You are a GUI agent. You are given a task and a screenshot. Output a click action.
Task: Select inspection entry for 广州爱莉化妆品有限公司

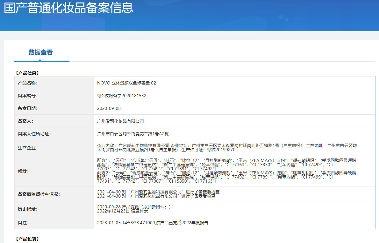156,196
